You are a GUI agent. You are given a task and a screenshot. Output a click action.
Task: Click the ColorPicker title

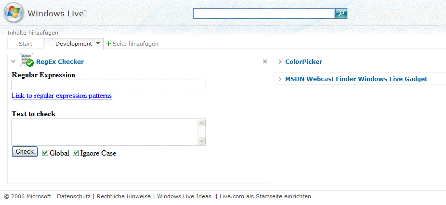click(x=304, y=62)
